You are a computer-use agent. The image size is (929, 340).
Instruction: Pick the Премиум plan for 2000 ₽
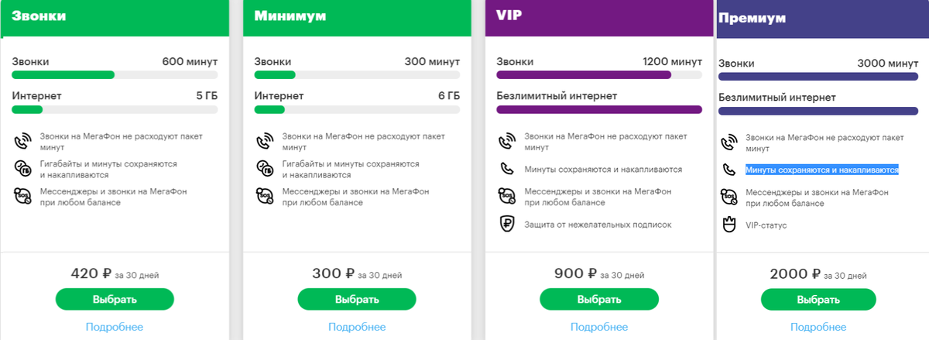pos(818,299)
